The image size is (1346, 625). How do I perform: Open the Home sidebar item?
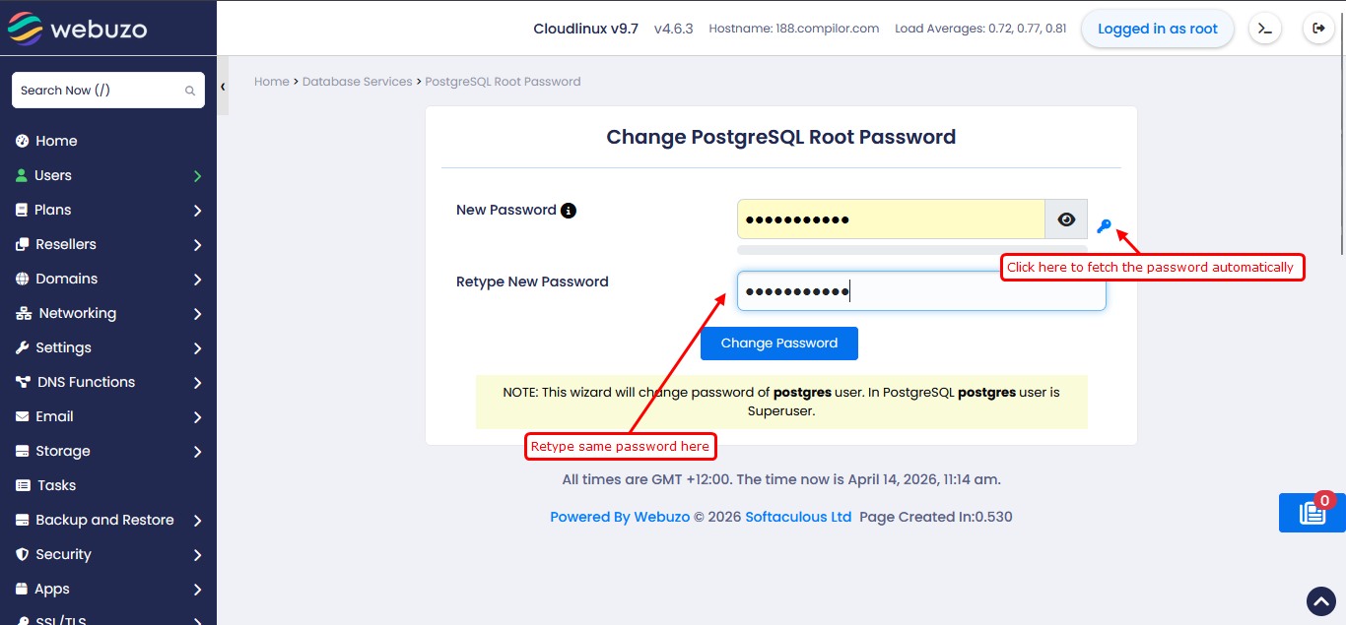pos(56,141)
